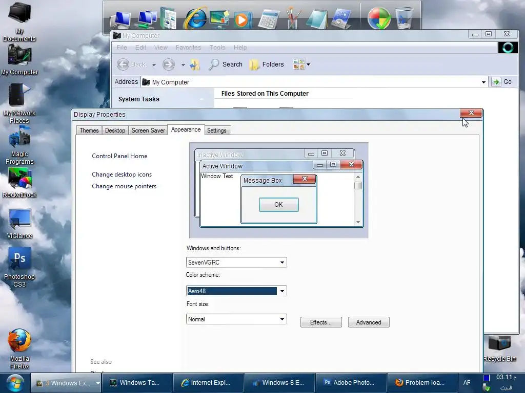Select Recycle Bin desktop icon
The image size is (525, 393).
pos(499,348)
